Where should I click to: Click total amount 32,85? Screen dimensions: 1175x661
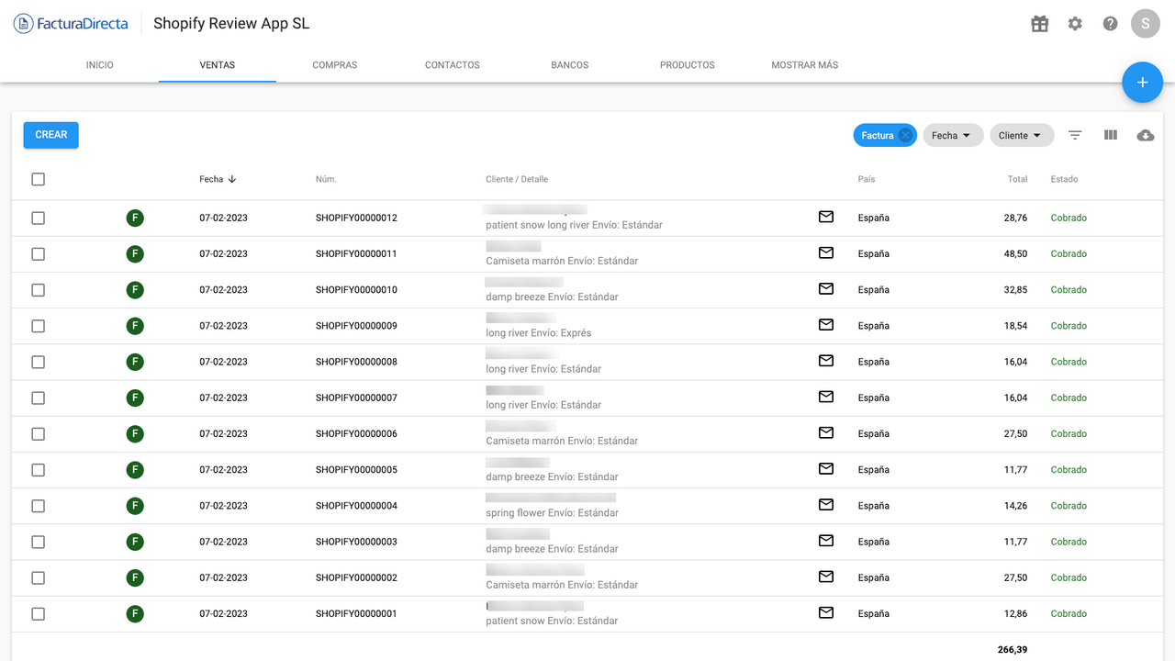click(x=1015, y=289)
